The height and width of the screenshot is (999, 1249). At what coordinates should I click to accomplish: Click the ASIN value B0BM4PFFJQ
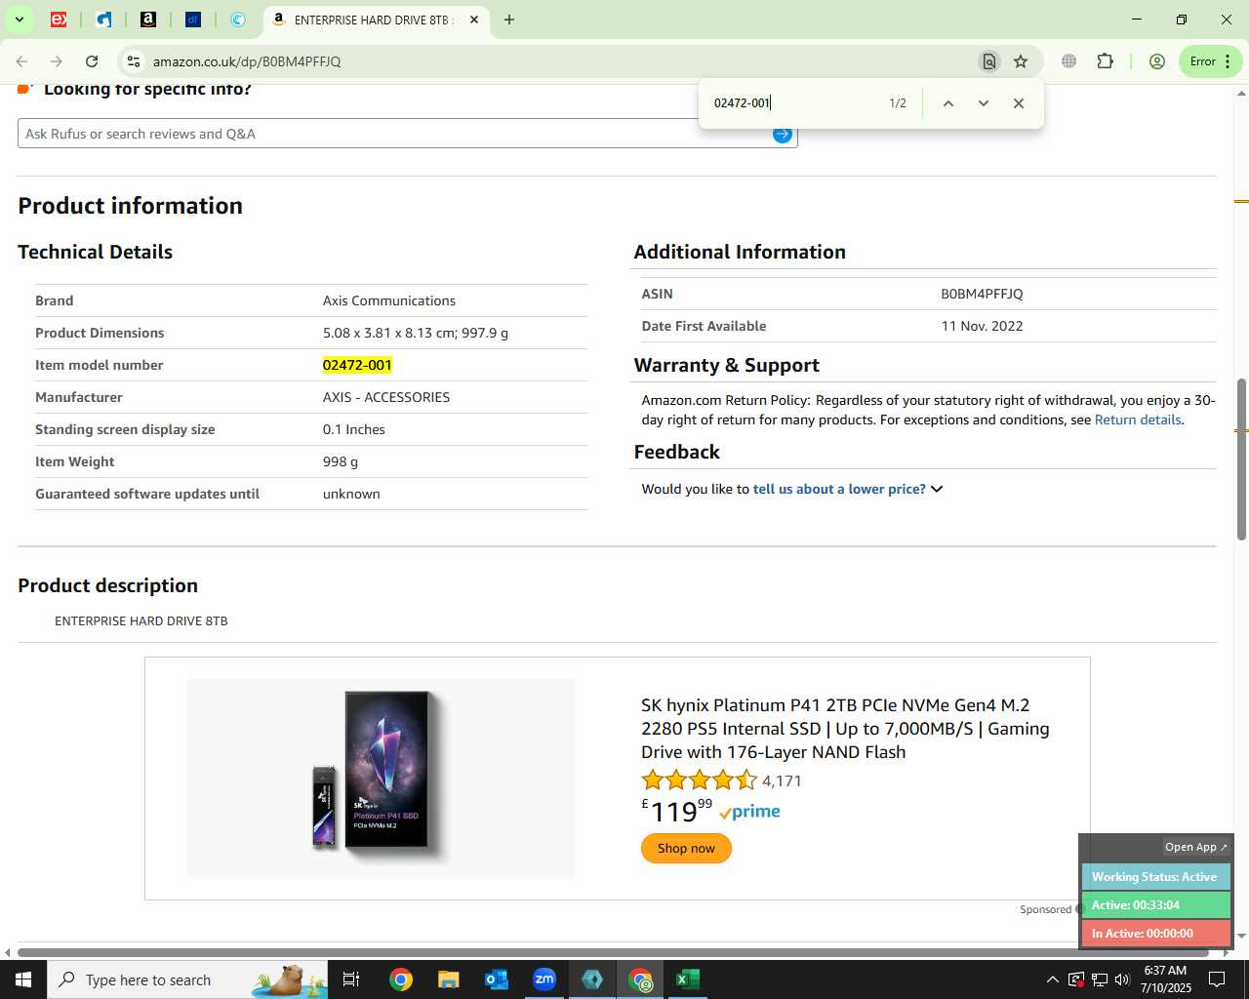click(982, 294)
